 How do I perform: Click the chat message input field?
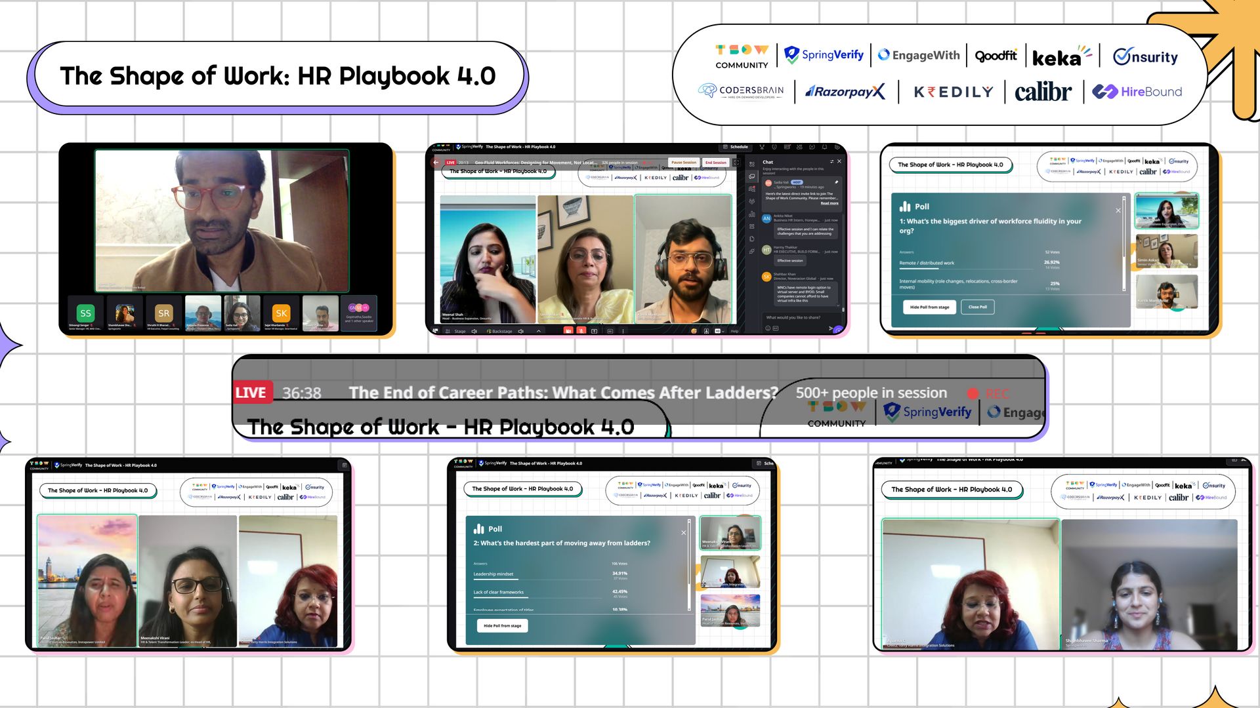click(794, 317)
